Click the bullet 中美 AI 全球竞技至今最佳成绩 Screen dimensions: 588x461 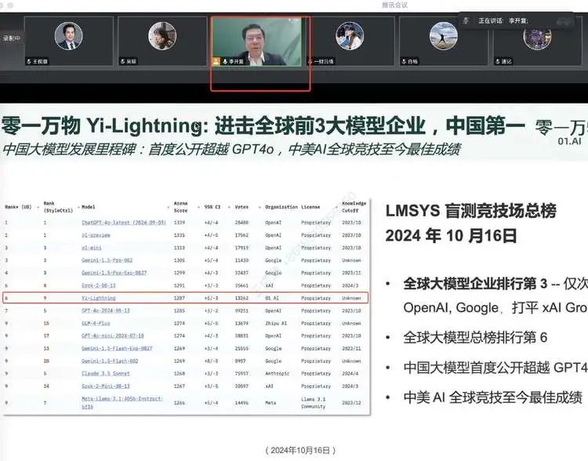coord(493,397)
